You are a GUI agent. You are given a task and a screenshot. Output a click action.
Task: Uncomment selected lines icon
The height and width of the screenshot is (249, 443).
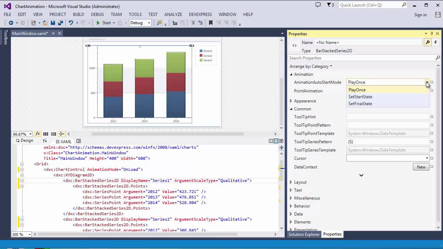click(x=200, y=23)
